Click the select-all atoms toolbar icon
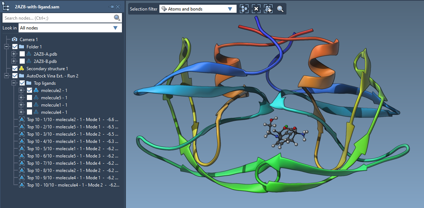 click(x=244, y=9)
